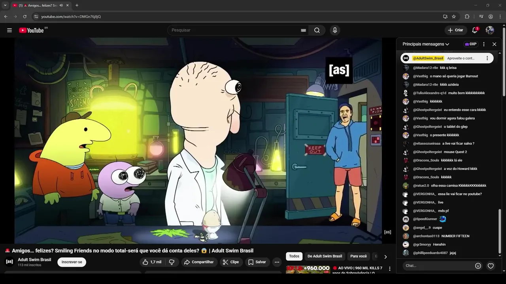
Task: Click @ratue2.0 olha essa camisa message
Action: click(449, 185)
